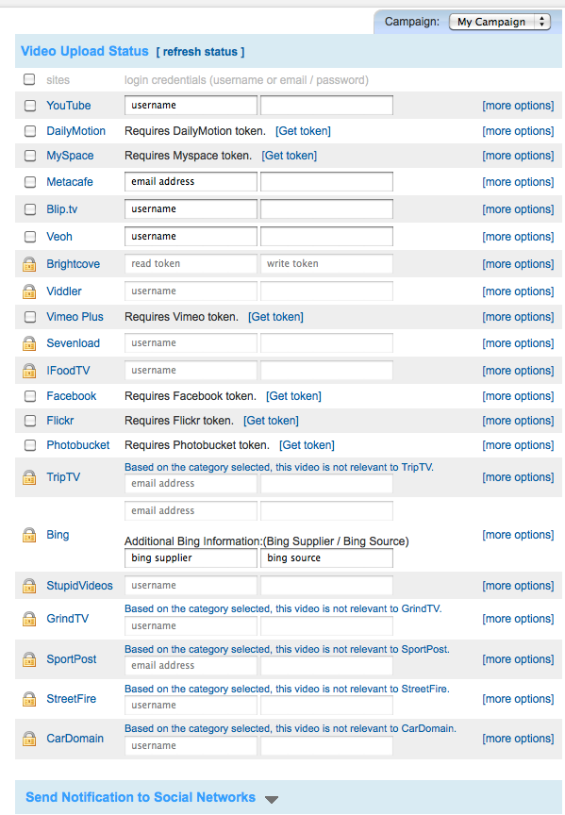
Task: Click the GrindTV lock icon
Action: [x=29, y=619]
